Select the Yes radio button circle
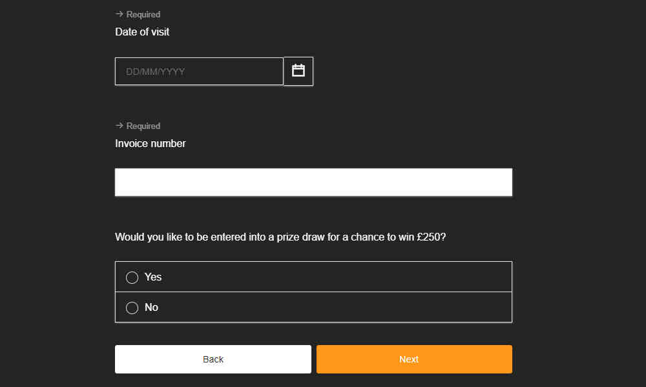 132,277
